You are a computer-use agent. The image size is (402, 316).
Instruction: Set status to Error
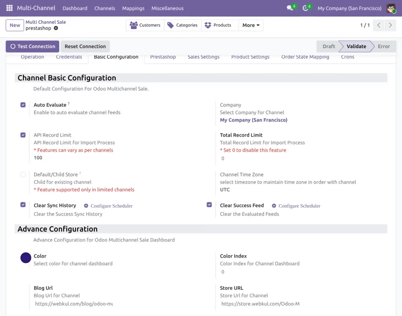(x=384, y=46)
